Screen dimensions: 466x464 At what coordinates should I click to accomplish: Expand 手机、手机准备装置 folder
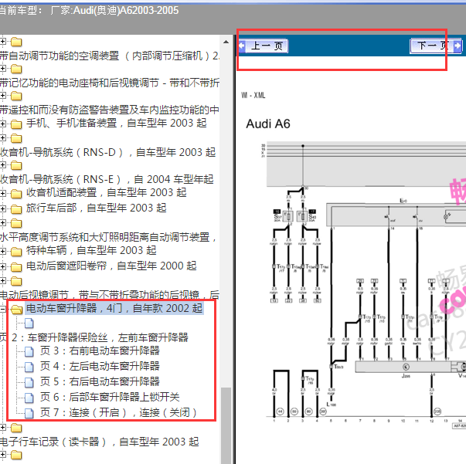[2, 124]
